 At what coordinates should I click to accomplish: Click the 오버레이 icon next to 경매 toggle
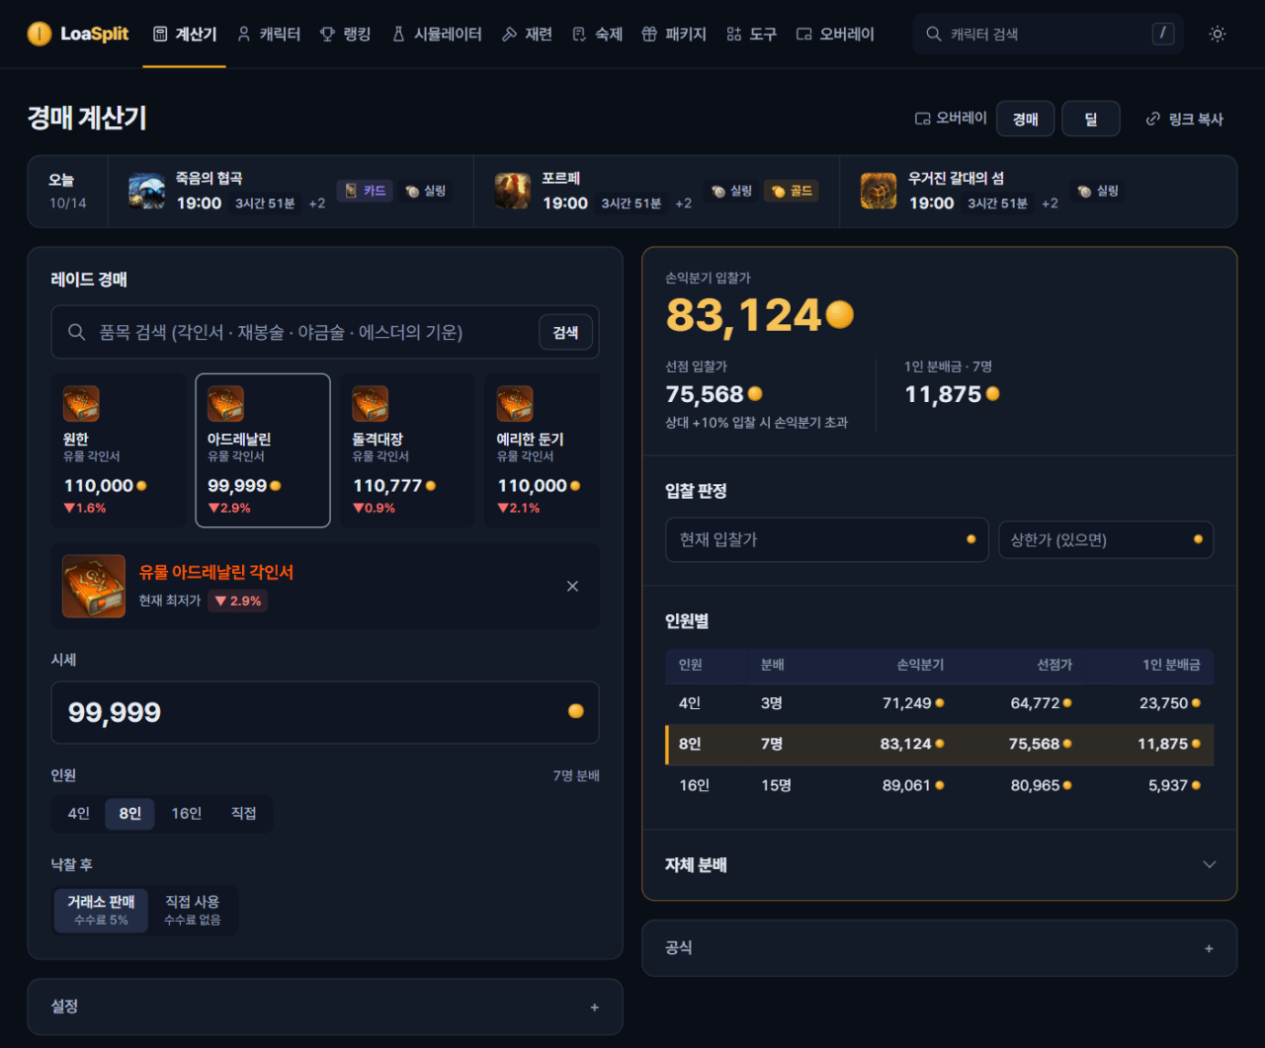(922, 119)
